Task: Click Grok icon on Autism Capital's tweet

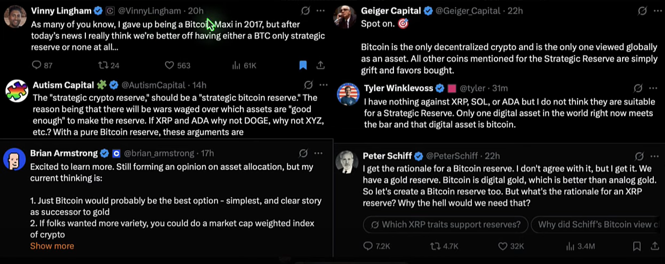Action: pos(309,85)
